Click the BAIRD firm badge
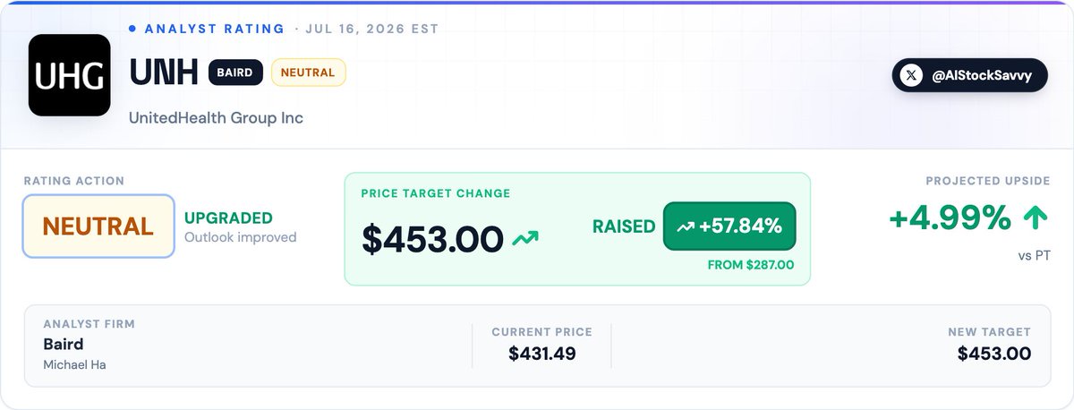This screenshot has height=410, width=1074. click(235, 73)
